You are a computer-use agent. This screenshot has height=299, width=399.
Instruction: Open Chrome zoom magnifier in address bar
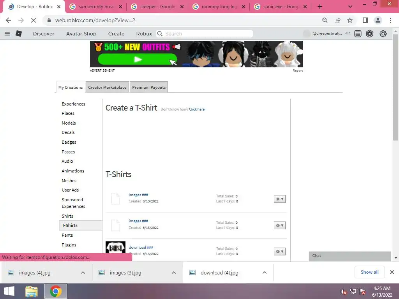coord(325,20)
